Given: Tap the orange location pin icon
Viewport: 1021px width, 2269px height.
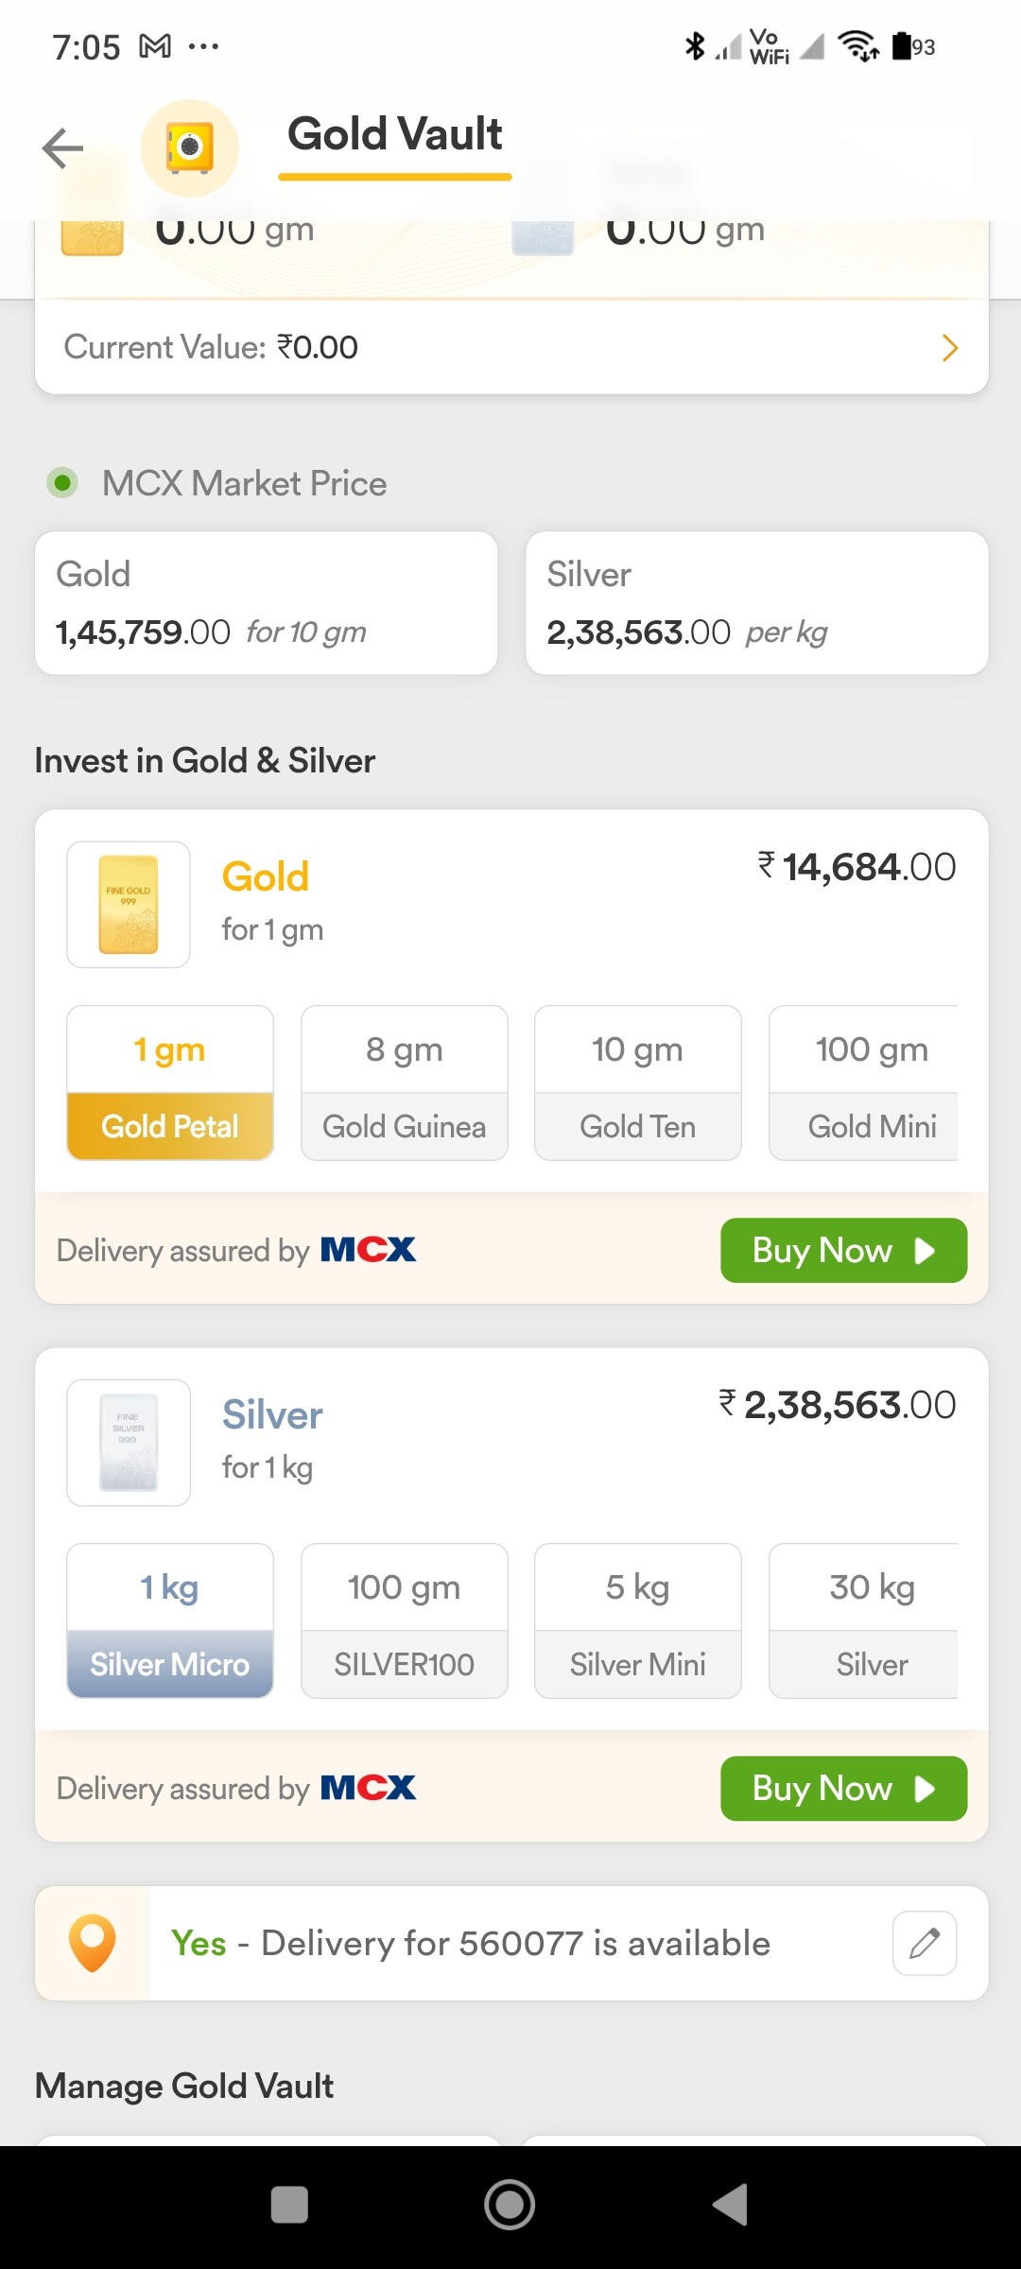Looking at the screenshot, I should (x=93, y=1943).
